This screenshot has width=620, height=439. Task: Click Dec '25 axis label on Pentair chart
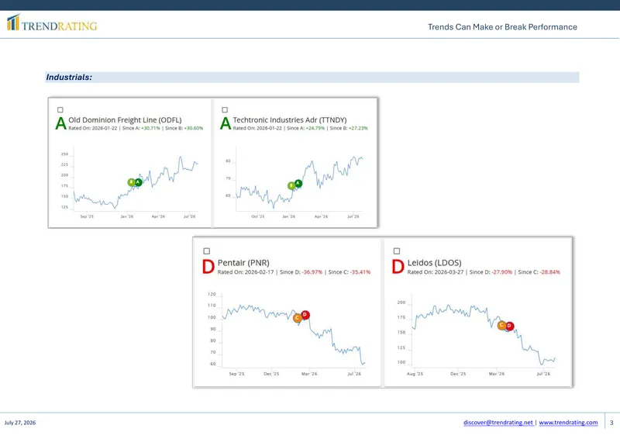[271, 374]
